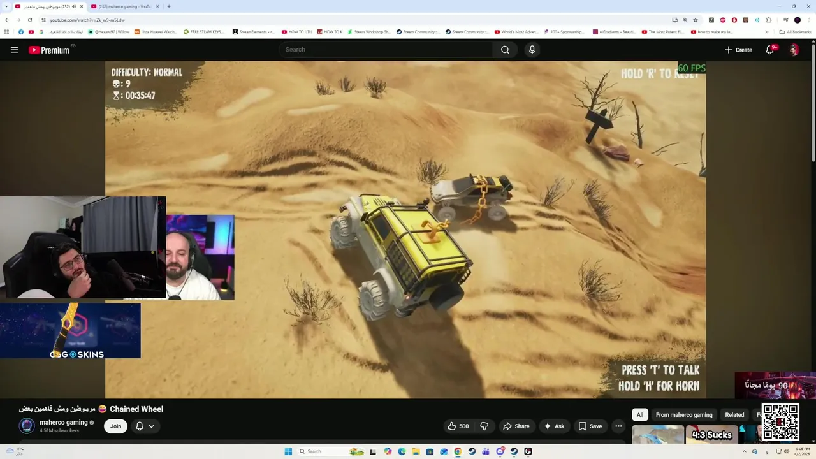The image size is (816, 459).
Task: Open the Utca Huawei Watch bookmark
Action: click(156, 31)
